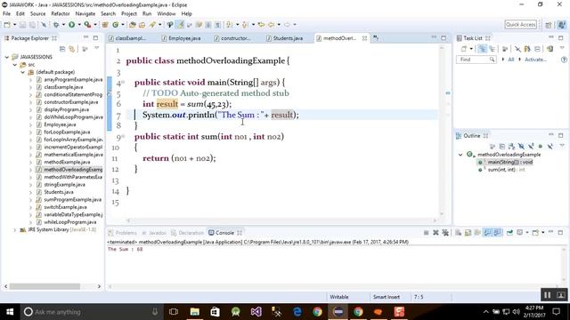This screenshot has height=320, width=570.
Task: Click Remove Launch X icon in Console
Action: (436, 233)
